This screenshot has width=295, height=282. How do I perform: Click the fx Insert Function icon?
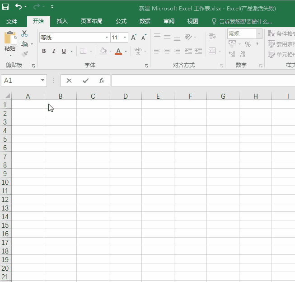pyautogui.click(x=102, y=81)
